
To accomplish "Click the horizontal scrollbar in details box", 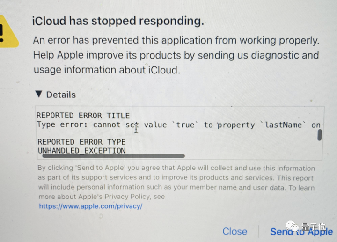I will [x=113, y=156].
